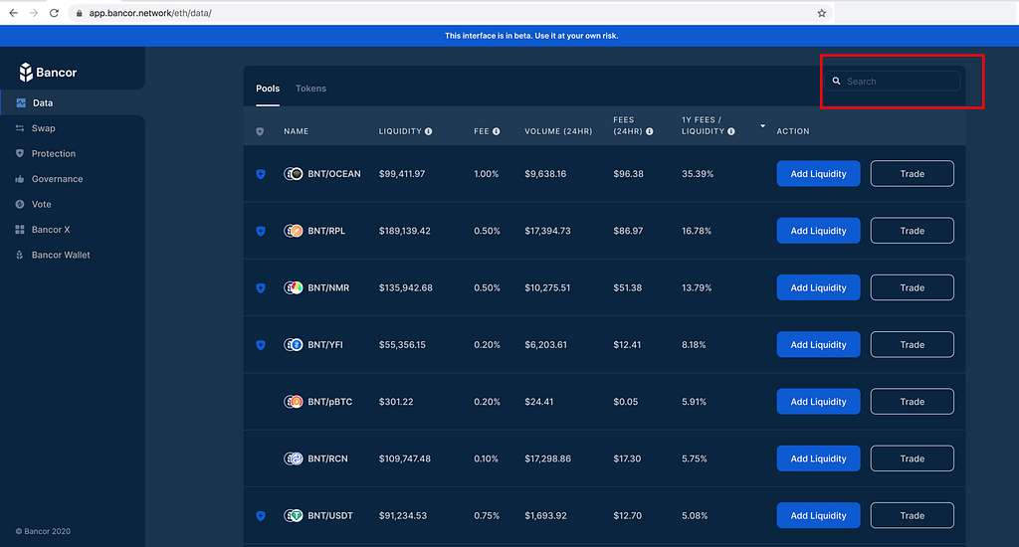Click into the Search field
The width and height of the screenshot is (1019, 547).
coord(893,82)
